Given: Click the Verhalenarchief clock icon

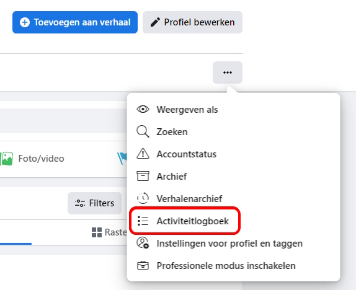Looking at the screenshot, I should (143, 198).
